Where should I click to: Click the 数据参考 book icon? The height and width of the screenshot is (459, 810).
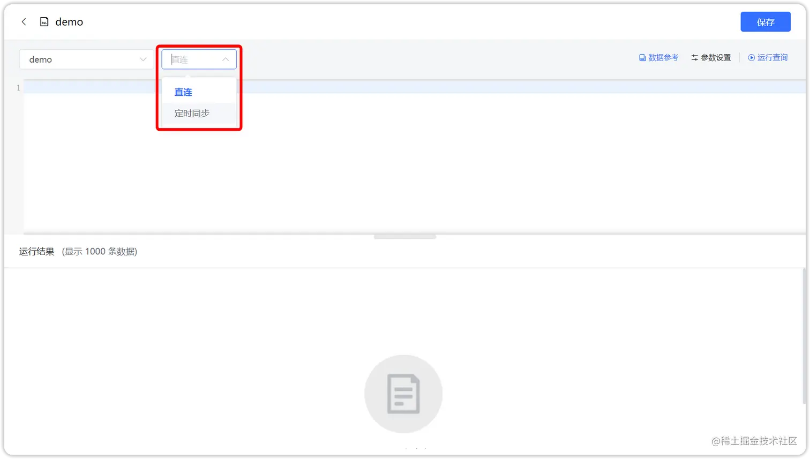click(x=642, y=58)
